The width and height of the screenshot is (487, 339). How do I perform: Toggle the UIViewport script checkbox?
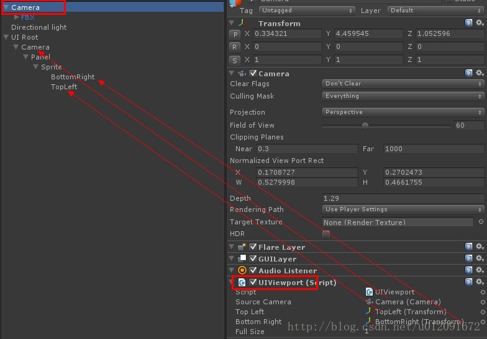253,282
